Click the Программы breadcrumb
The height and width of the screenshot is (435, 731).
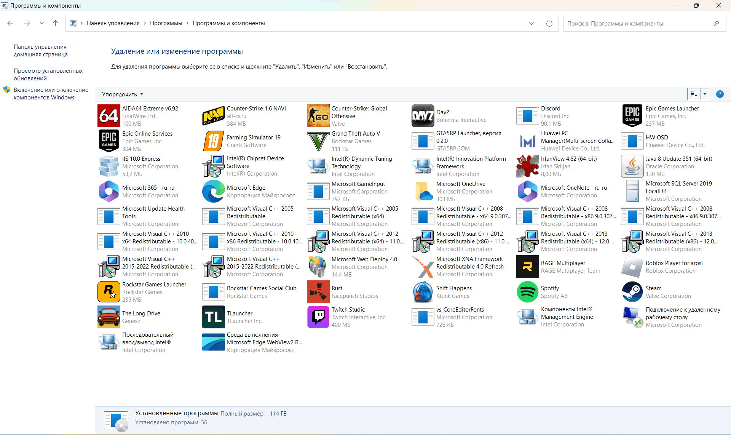tap(166, 23)
